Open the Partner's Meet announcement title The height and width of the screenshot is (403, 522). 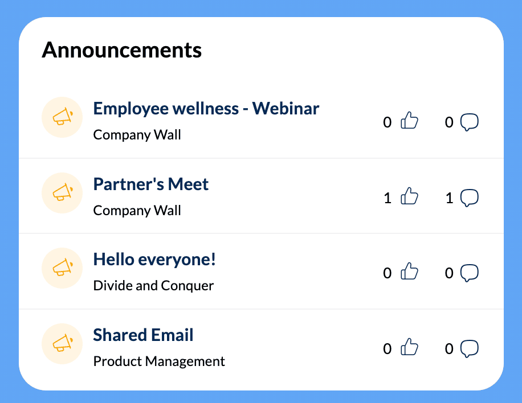(150, 184)
